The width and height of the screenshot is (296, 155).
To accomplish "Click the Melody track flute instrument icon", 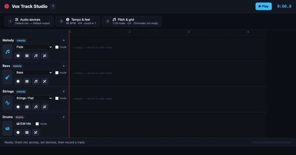I will (x=7, y=52).
